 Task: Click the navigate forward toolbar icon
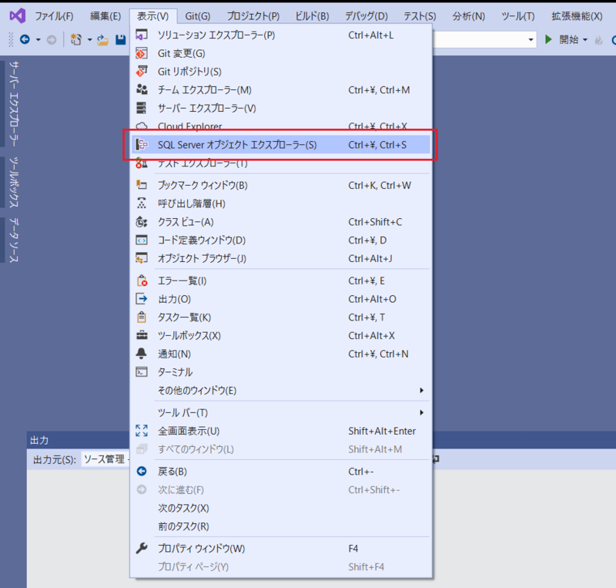[x=52, y=40]
